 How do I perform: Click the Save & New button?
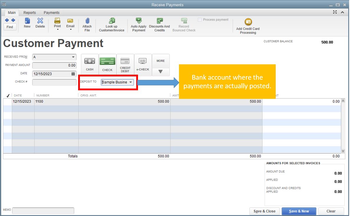(299, 211)
